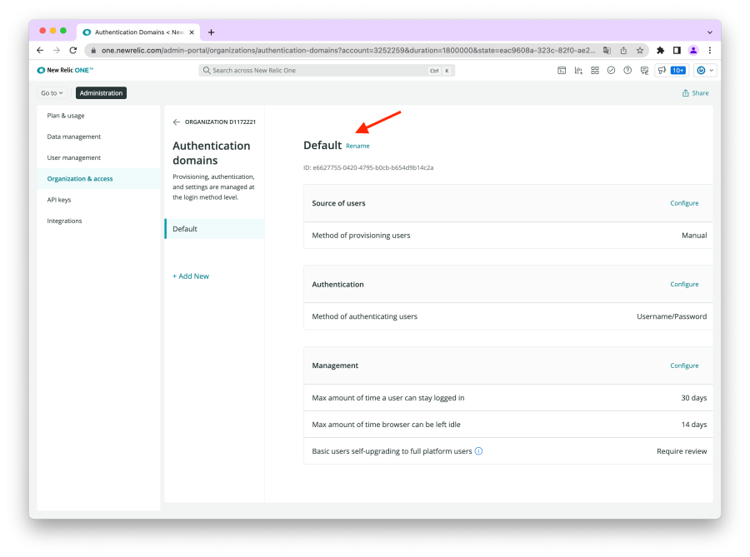Open the apps grid icon
Viewport: 750px width, 557px height.
coord(595,71)
